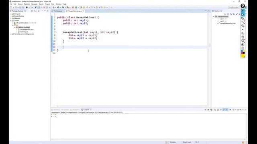
Task: Select the pen tool in the annotation toolbar
Action: pos(243,19)
